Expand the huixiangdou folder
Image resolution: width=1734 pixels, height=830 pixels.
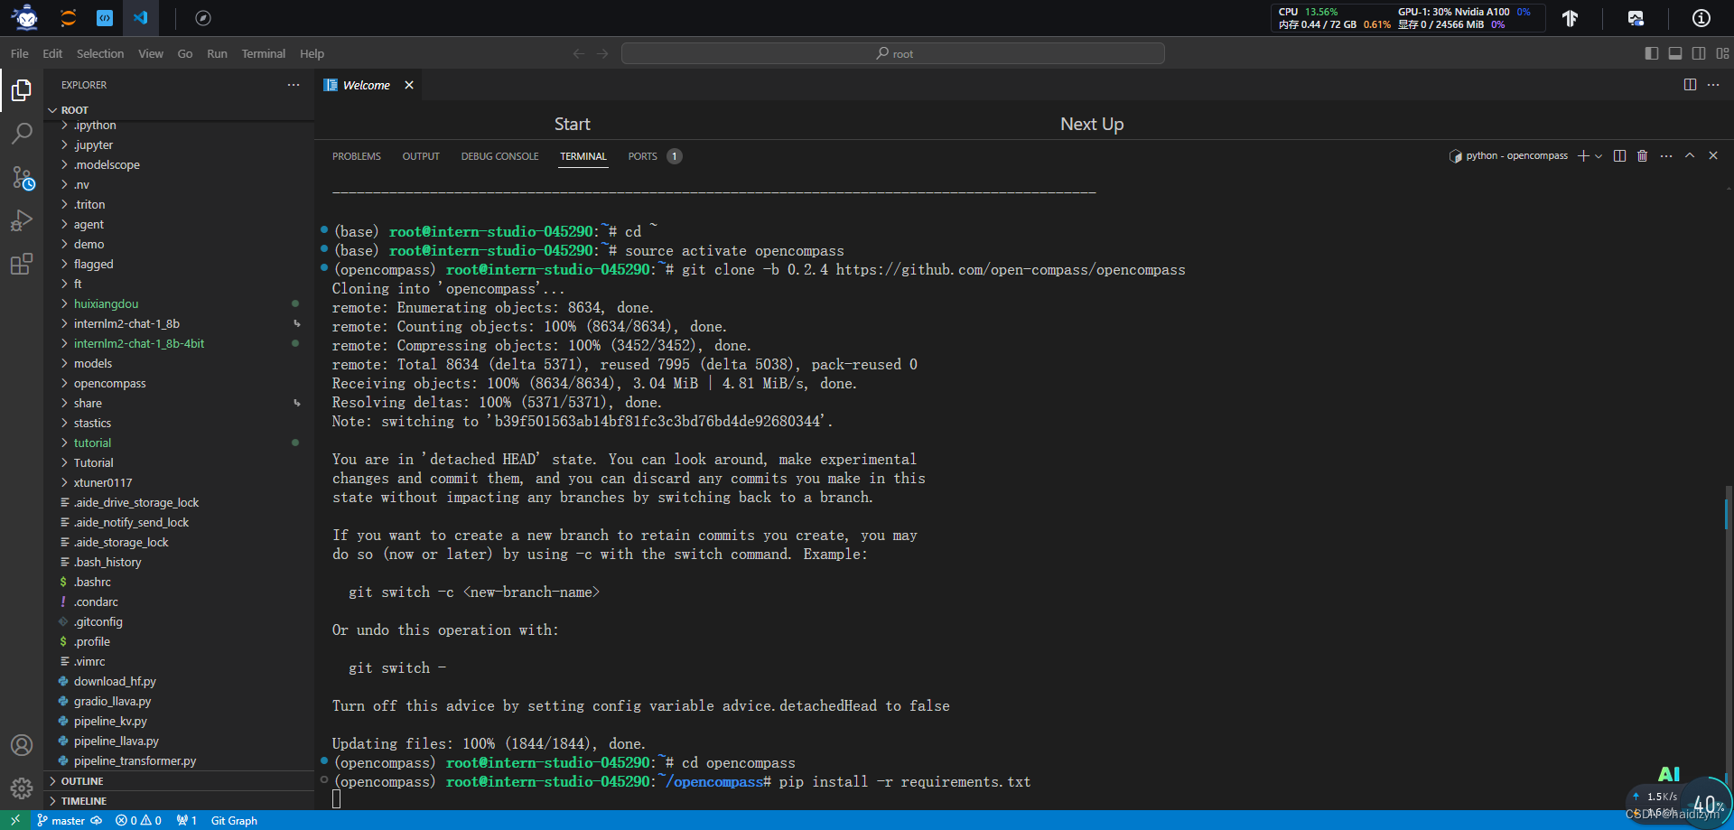click(x=179, y=303)
